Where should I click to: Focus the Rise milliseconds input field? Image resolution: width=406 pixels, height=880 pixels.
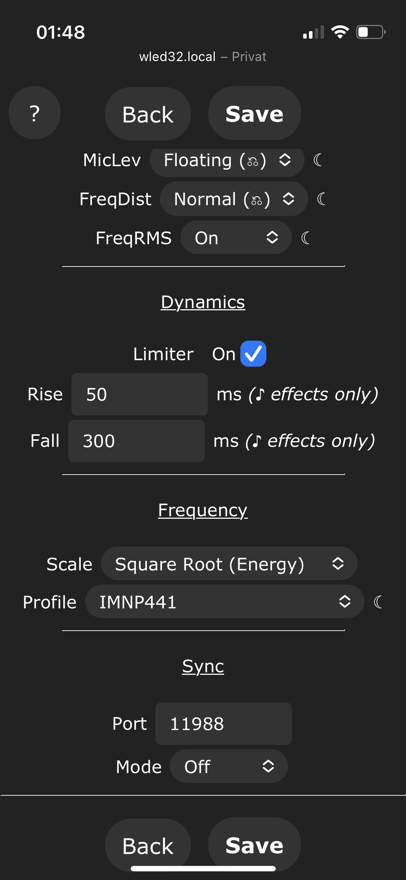click(139, 394)
